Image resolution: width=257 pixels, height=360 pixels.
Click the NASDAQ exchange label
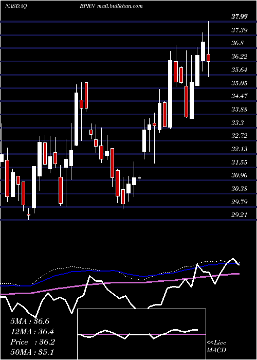[x=16, y=6]
